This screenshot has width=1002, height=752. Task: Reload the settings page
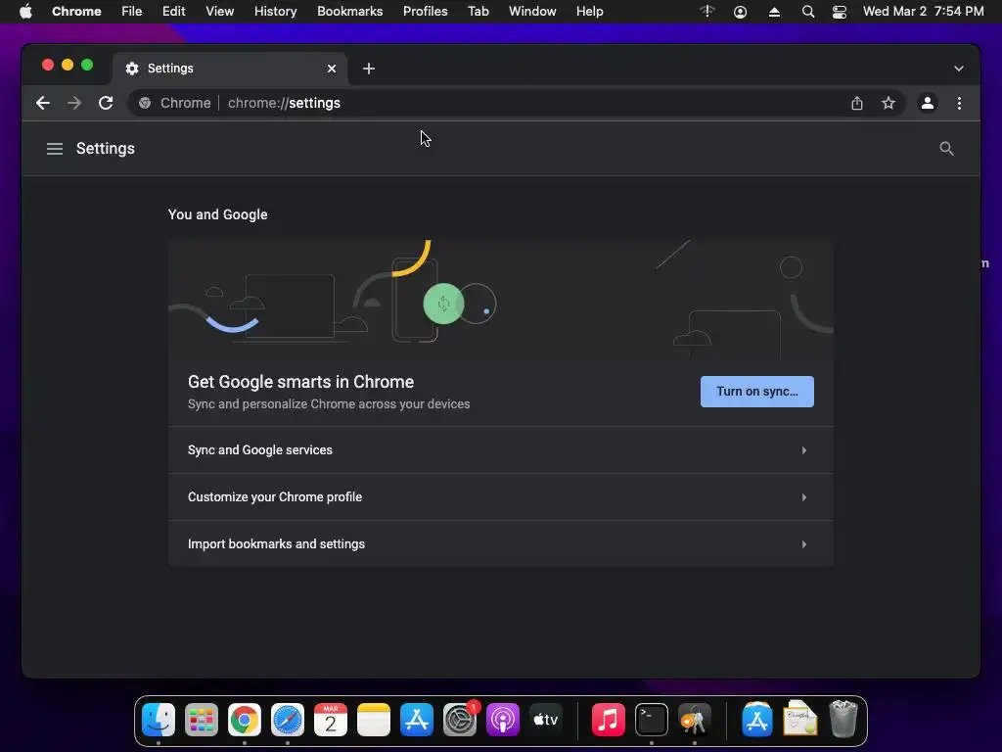[106, 103]
